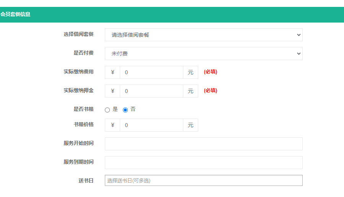Click the ¥ symbol beside 实际缴纳押金
344x197 pixels.
click(112, 91)
